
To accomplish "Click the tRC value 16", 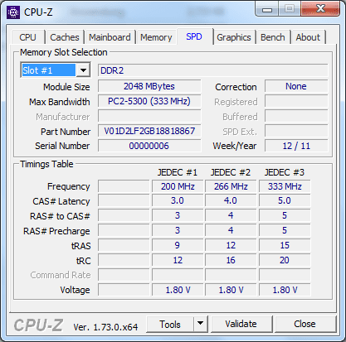I will [231, 260].
